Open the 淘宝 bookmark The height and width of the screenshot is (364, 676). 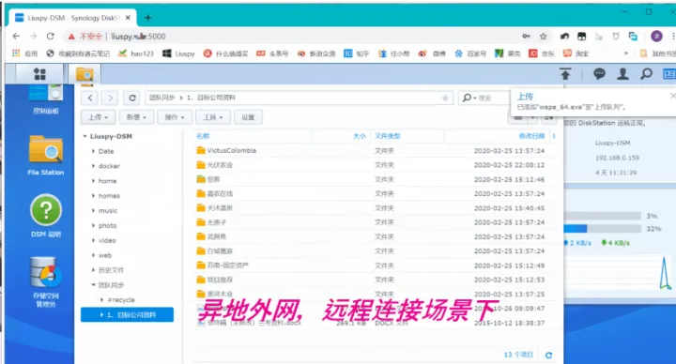(576, 53)
